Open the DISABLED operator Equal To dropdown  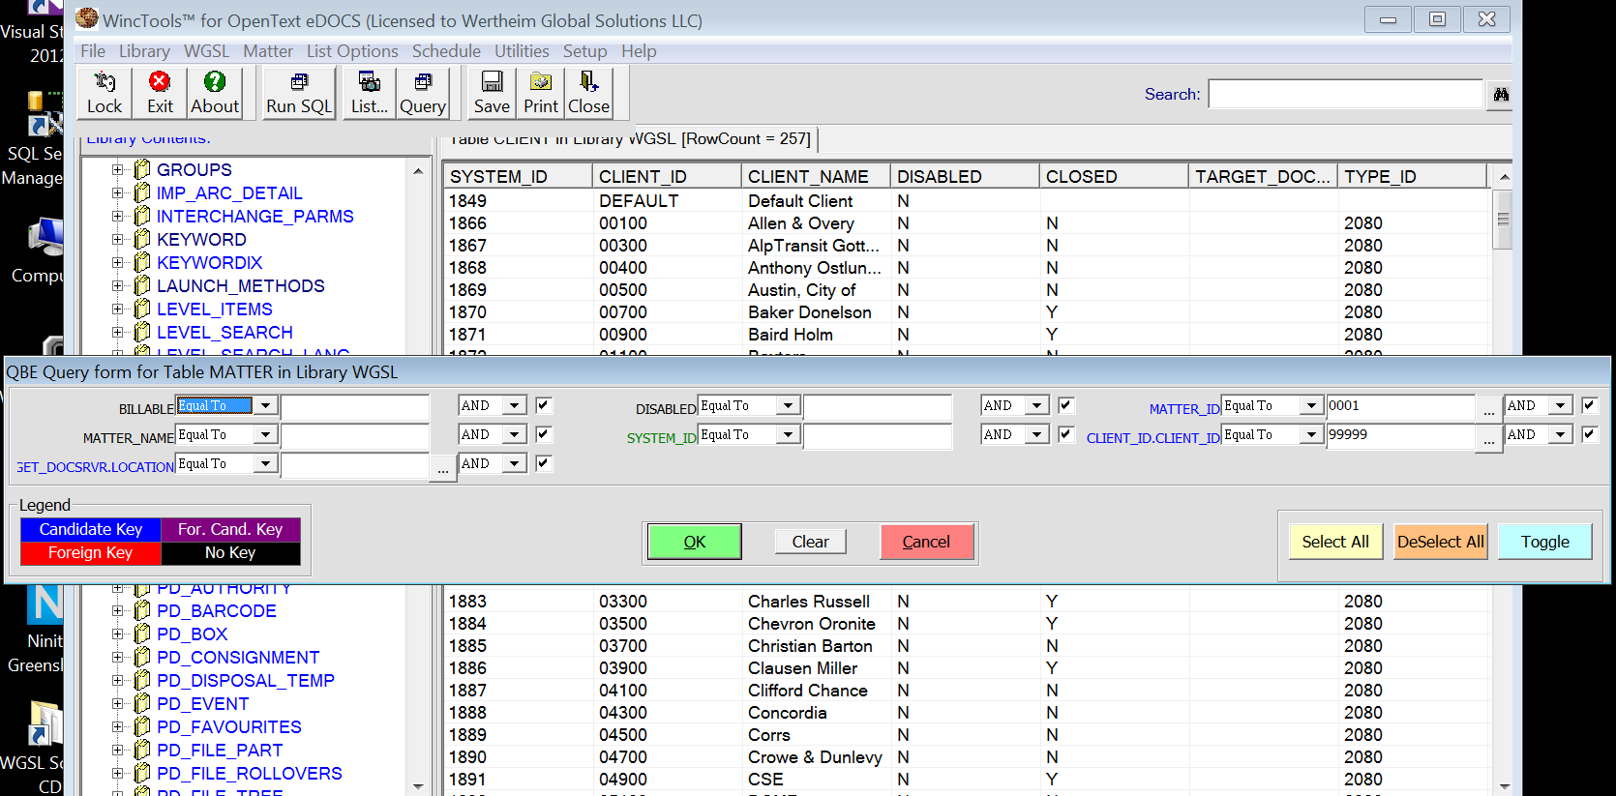pos(789,405)
